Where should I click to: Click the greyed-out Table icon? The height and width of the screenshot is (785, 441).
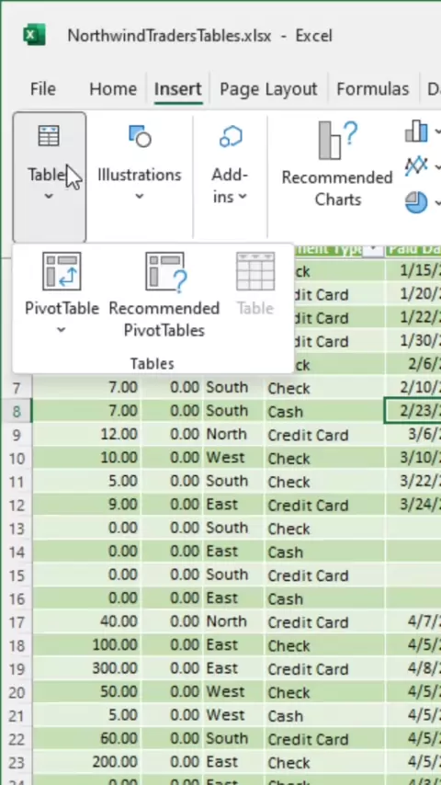pyautogui.click(x=255, y=271)
